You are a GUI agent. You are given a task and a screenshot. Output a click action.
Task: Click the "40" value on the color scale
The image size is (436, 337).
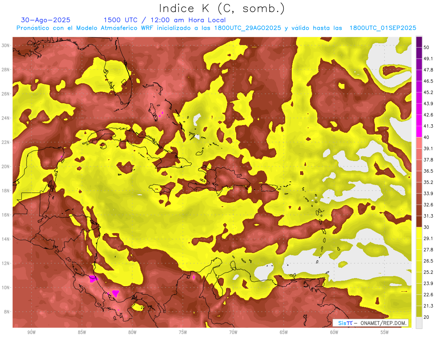click(x=427, y=137)
